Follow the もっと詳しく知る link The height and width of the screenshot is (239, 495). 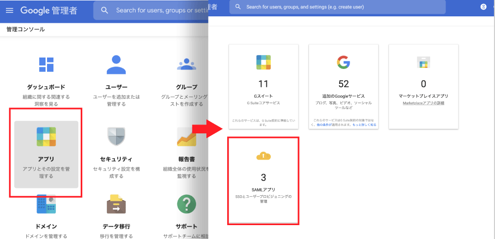(365, 124)
